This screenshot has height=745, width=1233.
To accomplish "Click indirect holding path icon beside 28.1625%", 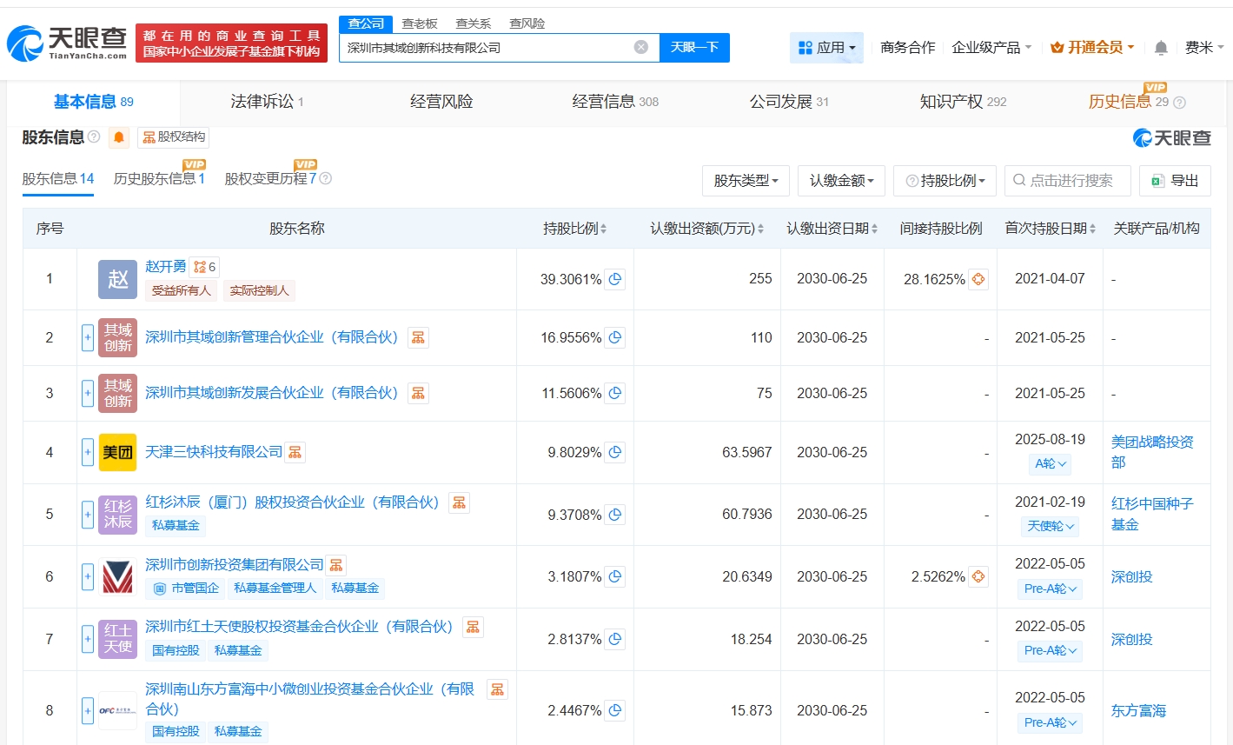I will [x=978, y=279].
